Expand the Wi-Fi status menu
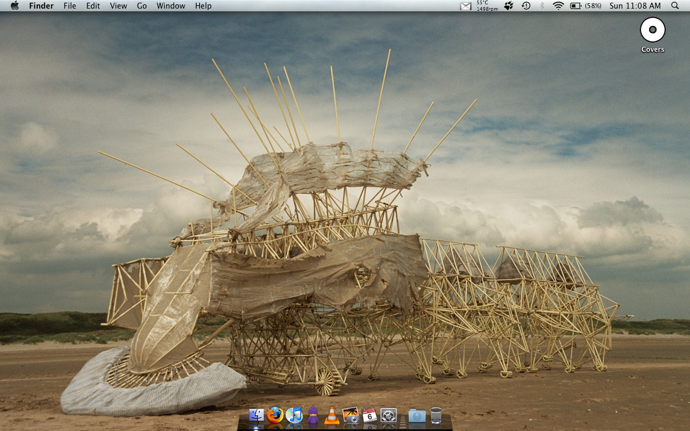Viewport: 690px width, 431px height. click(558, 6)
